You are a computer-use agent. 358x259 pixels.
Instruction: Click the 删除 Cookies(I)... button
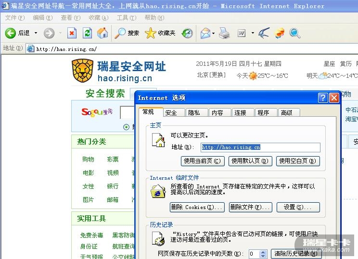197,207
